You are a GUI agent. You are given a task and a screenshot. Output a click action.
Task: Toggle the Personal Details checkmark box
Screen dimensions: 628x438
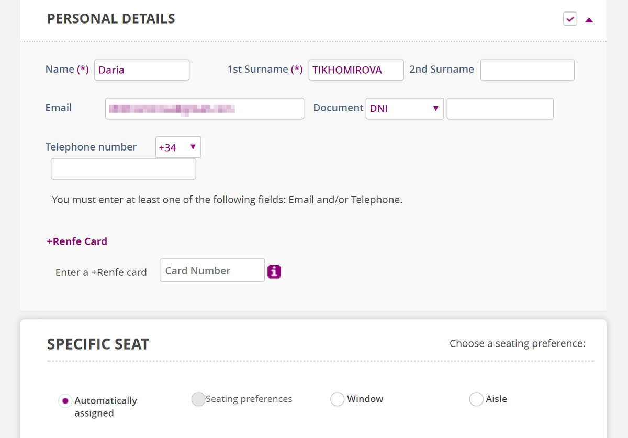[570, 19]
